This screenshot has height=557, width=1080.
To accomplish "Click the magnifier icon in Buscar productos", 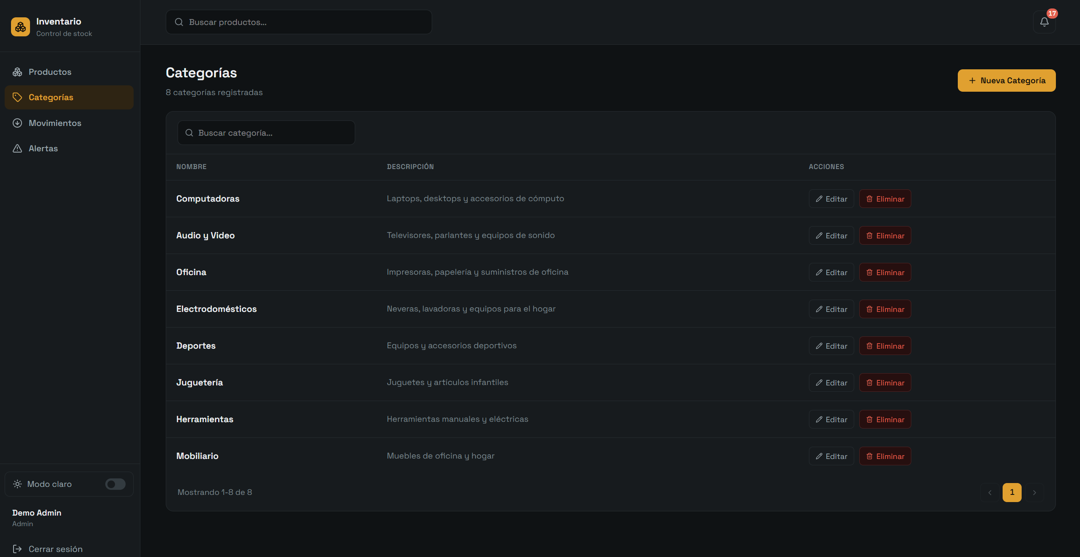I will click(179, 22).
